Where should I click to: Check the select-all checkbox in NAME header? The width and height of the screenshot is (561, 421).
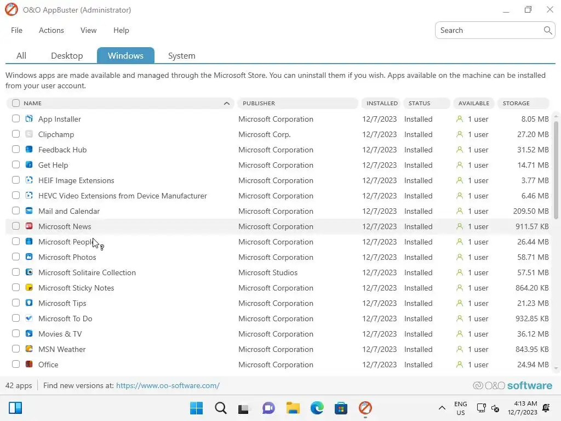point(16,103)
